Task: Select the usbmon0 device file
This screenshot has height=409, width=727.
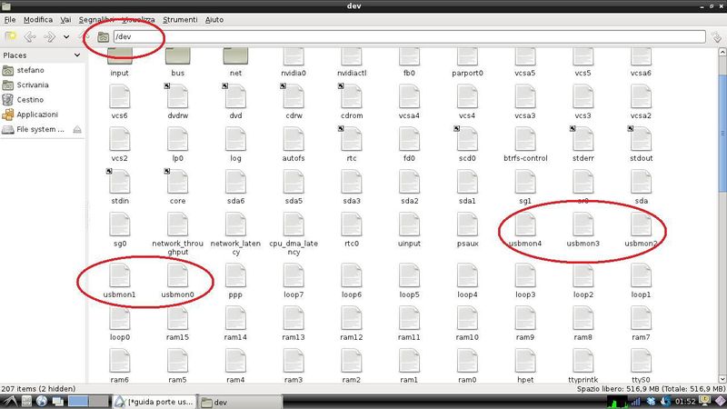Action: pyautogui.click(x=177, y=282)
